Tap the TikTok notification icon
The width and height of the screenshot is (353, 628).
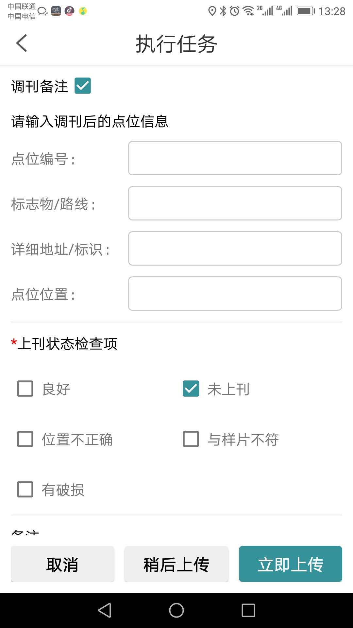pyautogui.click(x=69, y=11)
